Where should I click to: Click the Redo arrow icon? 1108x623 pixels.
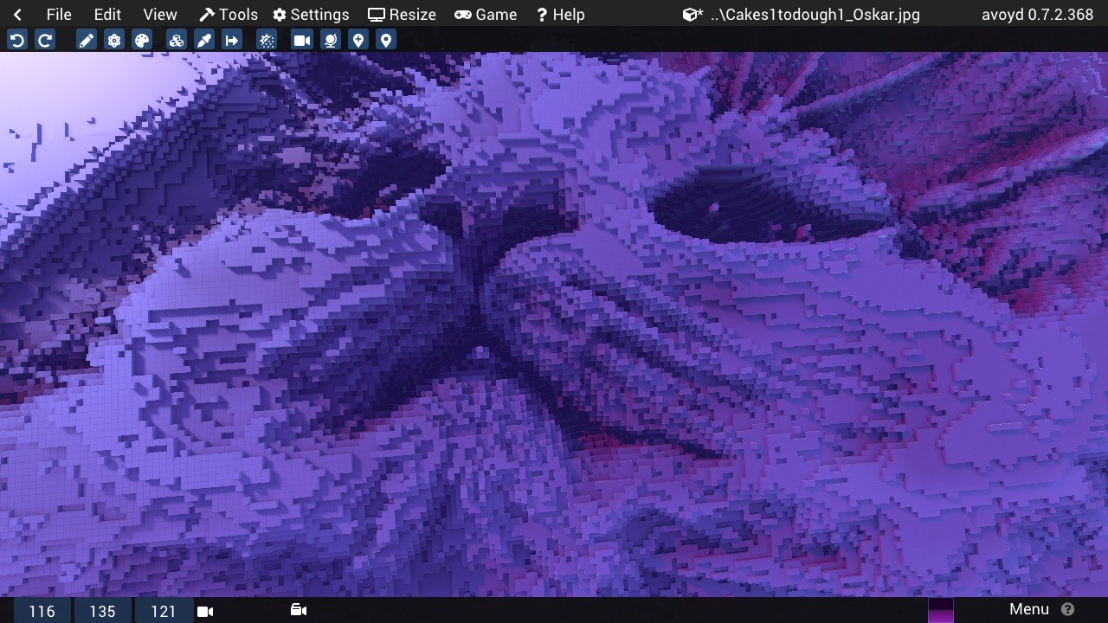[45, 41]
